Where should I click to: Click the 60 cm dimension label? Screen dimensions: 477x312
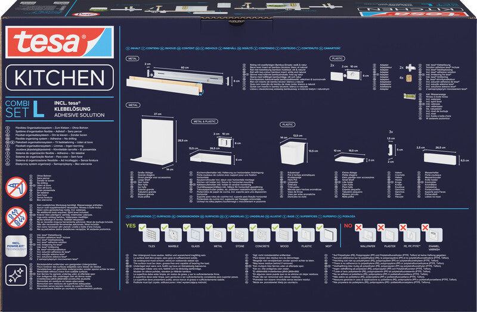point(185,67)
